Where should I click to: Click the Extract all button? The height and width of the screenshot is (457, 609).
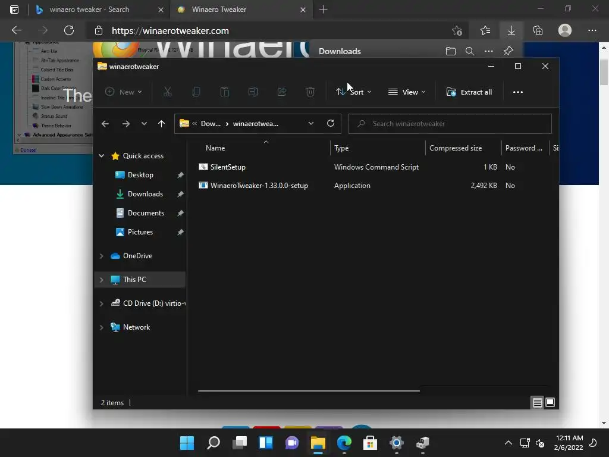469,92
